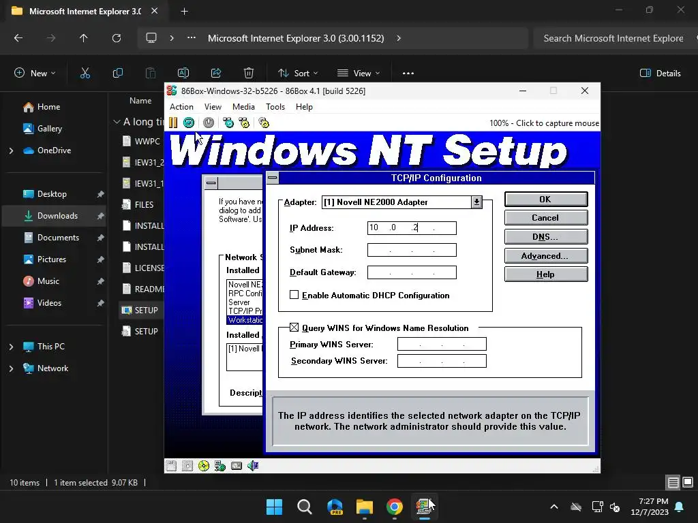Viewport: 698px width, 523px height.
Task: Click the Primary WINS Server field
Action: (442, 344)
